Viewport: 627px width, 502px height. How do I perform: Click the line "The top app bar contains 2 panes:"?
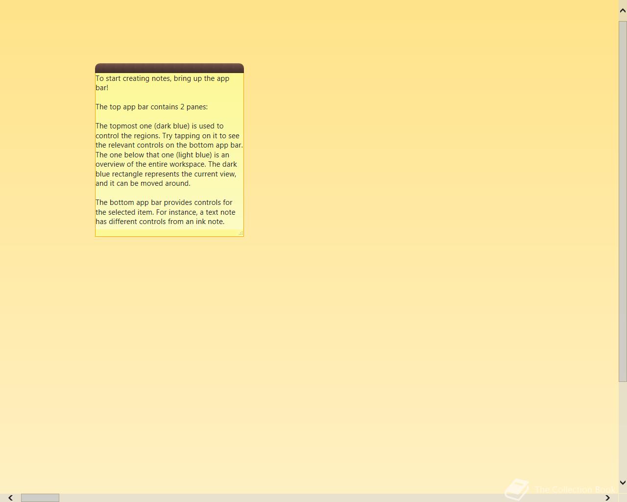pos(151,107)
